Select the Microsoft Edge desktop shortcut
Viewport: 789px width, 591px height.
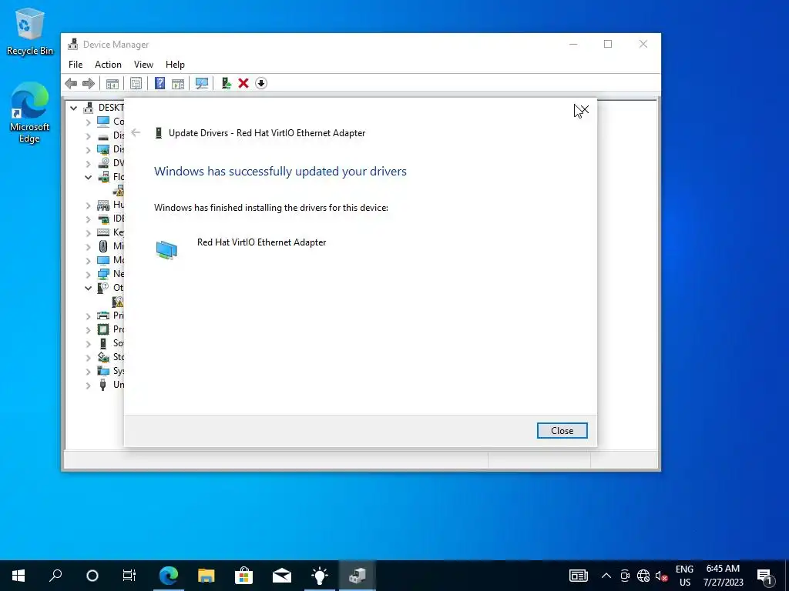(x=29, y=113)
